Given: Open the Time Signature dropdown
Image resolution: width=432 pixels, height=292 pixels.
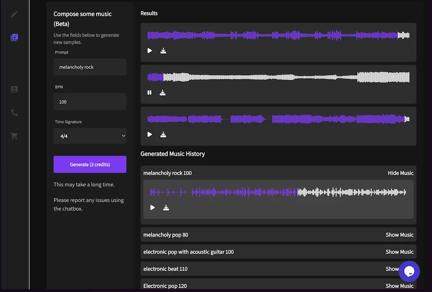Looking at the screenshot, I should 90,136.
